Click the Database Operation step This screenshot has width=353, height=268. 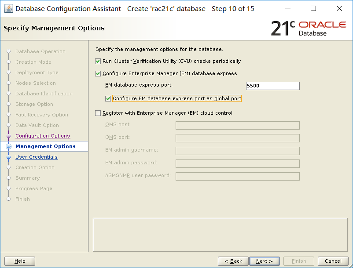click(40, 51)
